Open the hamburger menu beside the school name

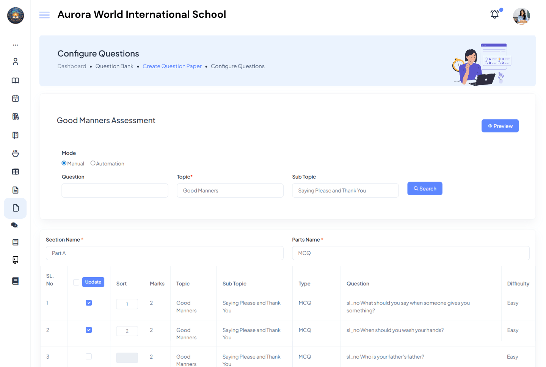point(44,15)
